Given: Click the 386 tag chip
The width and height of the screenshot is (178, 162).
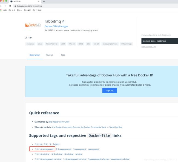Looking at the screenshot, I should tap(88, 44).
